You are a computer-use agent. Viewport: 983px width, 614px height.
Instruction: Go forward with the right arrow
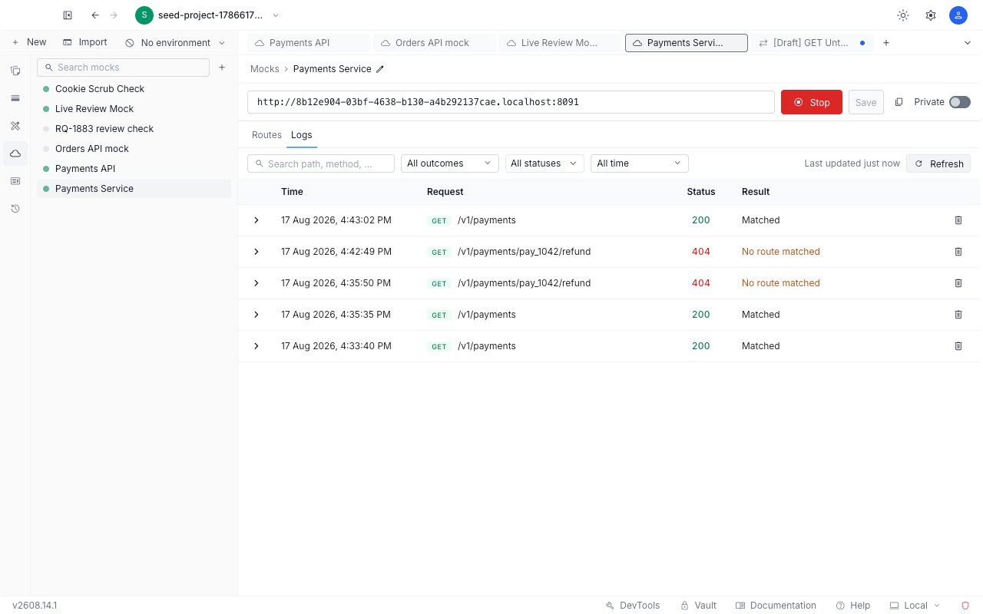coord(114,15)
